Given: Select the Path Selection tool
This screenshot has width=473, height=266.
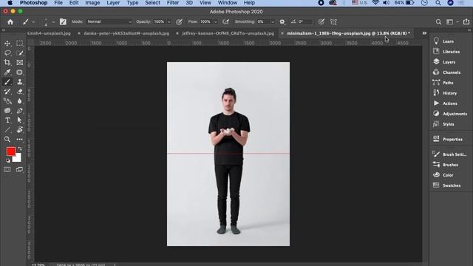Looking at the screenshot, I should click(x=20, y=120).
